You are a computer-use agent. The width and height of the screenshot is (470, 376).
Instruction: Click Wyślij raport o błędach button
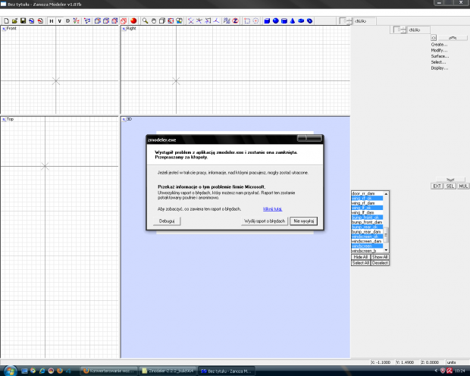(x=265, y=221)
